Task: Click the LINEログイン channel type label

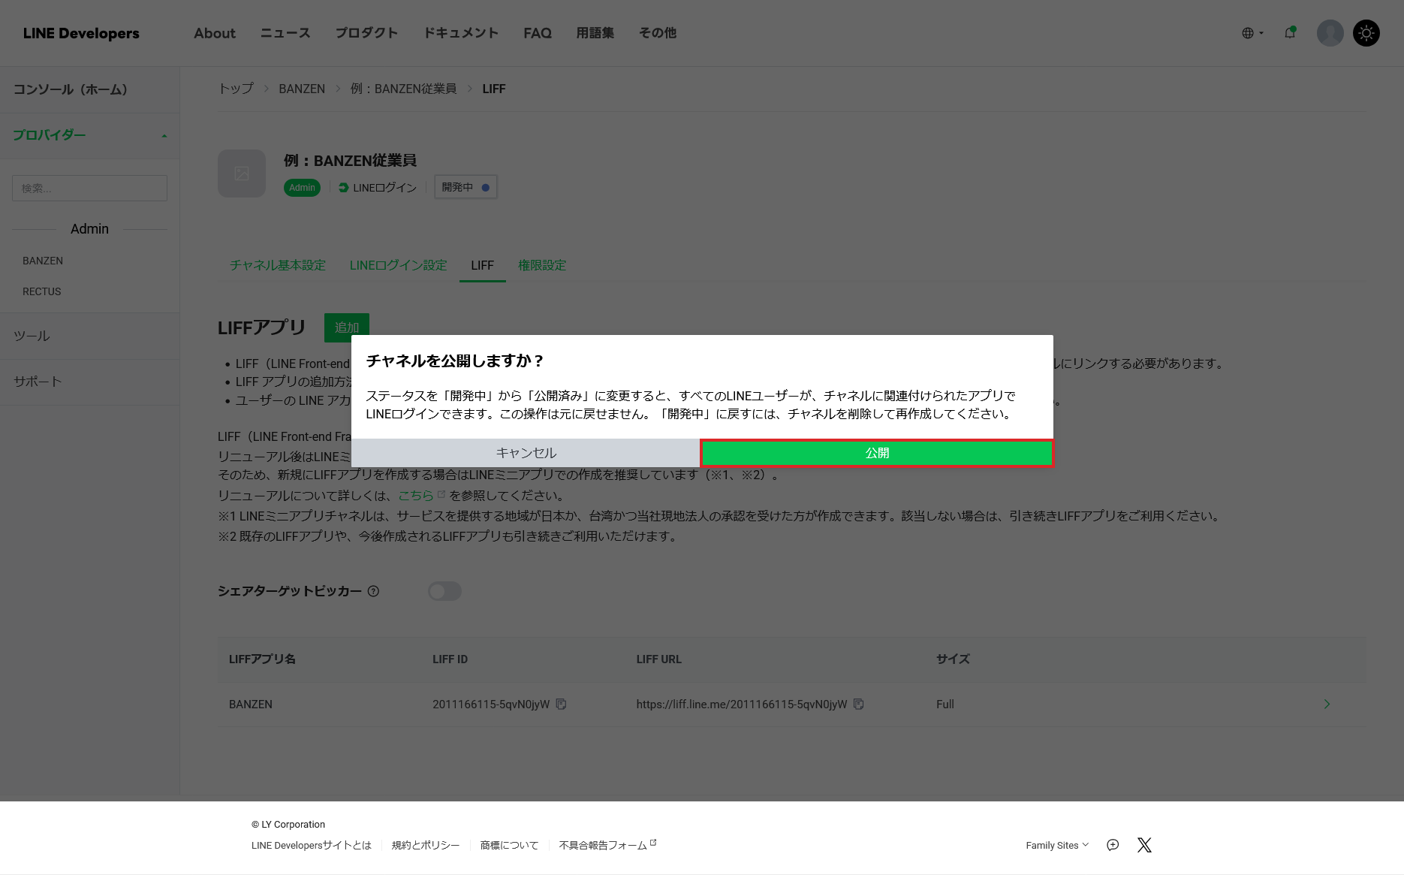Action: (378, 188)
